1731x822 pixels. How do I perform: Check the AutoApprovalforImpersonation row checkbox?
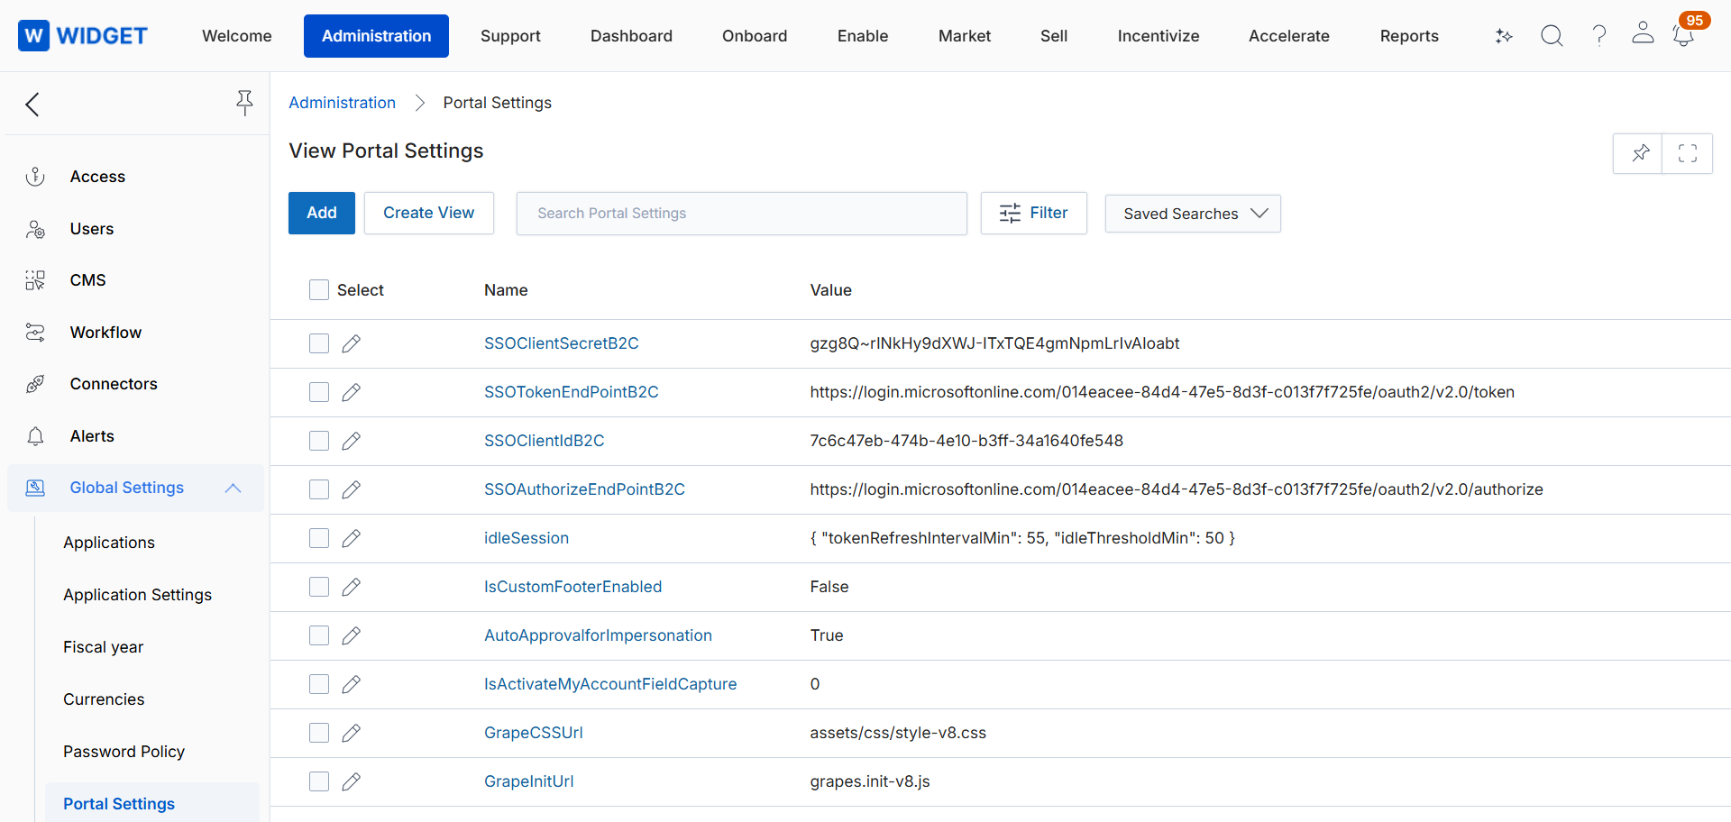tap(319, 635)
